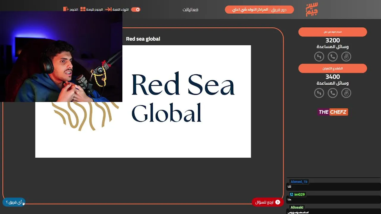
Task: Click the first team's score 3200
Action: coord(332,40)
